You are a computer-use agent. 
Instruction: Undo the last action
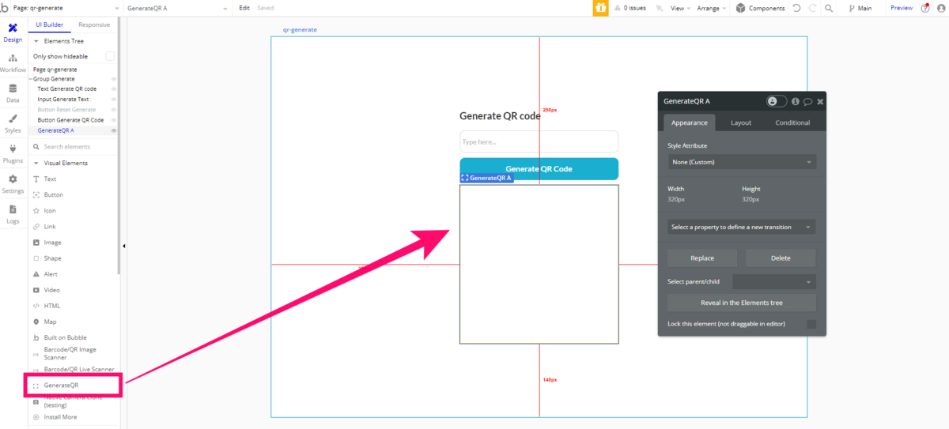796,8
